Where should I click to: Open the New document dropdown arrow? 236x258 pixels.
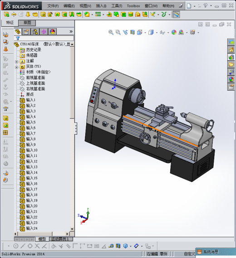tap(195, 6)
